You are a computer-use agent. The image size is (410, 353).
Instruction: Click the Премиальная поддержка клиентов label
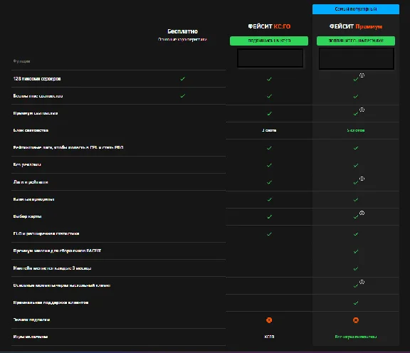tap(51, 302)
